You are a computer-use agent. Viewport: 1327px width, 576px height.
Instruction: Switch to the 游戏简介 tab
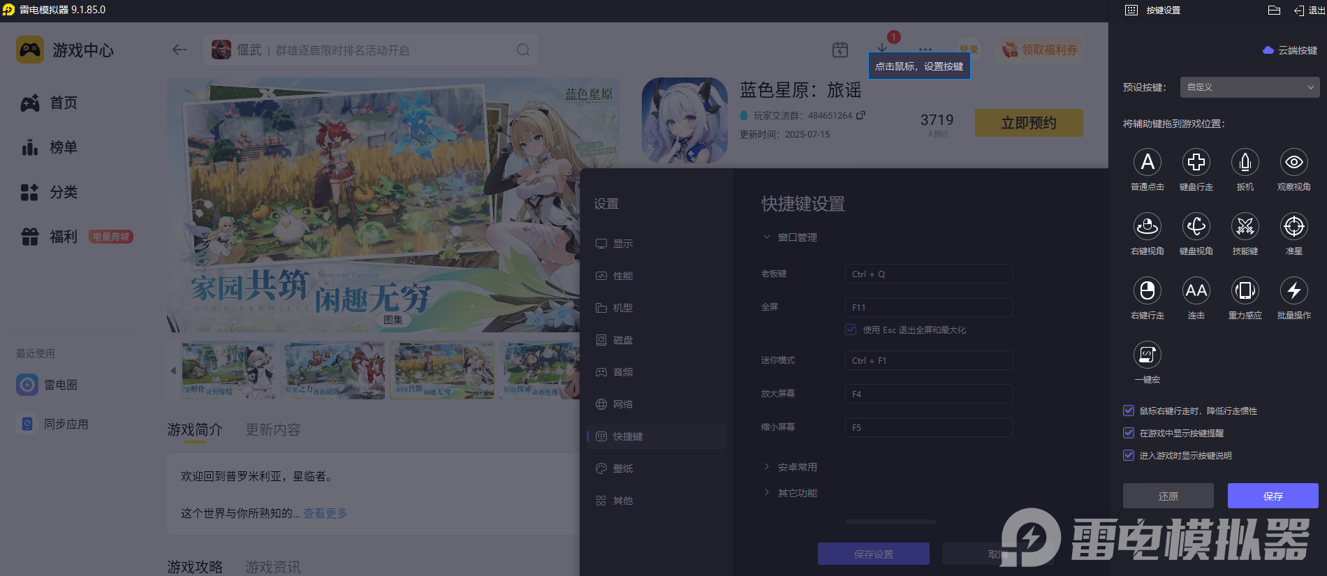(x=195, y=429)
